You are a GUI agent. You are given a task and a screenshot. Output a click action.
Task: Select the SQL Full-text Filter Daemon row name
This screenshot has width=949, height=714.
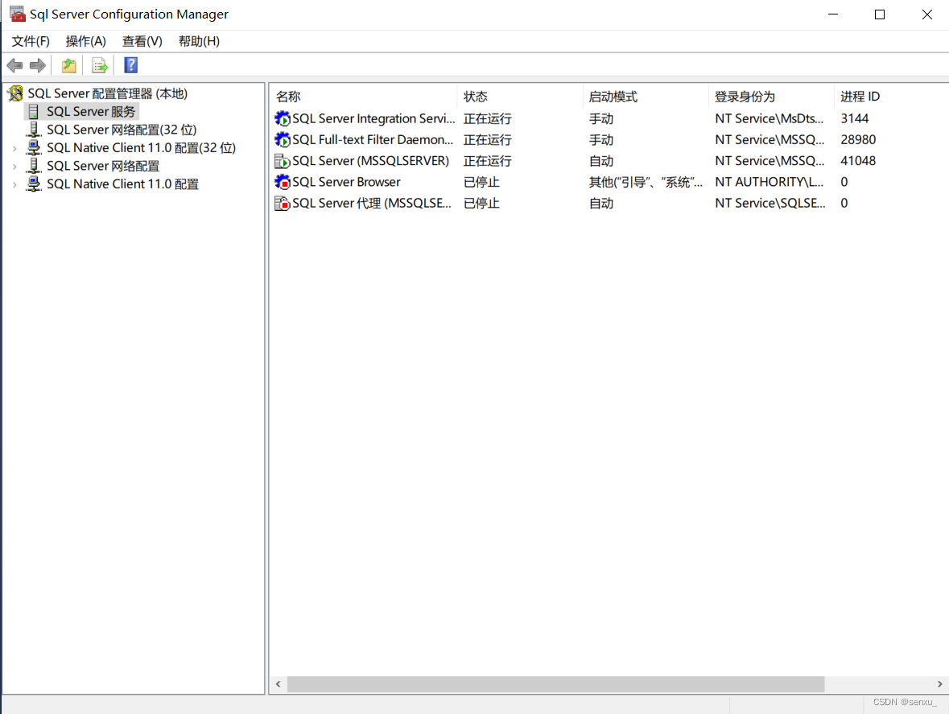(x=373, y=140)
